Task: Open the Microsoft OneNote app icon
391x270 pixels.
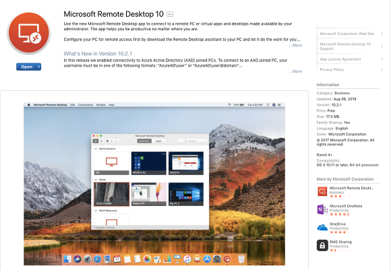Action: (x=322, y=209)
